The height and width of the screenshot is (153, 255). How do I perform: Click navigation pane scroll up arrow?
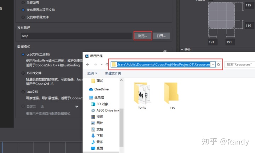tap(121, 80)
